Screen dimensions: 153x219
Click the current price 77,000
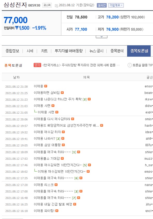click(x=16, y=20)
